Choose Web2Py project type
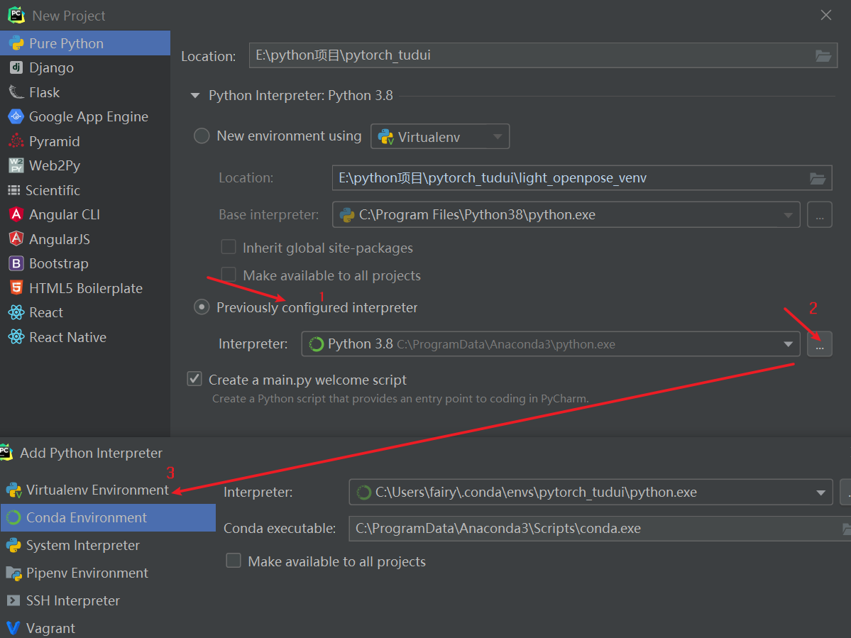The width and height of the screenshot is (851, 638). 85,165
